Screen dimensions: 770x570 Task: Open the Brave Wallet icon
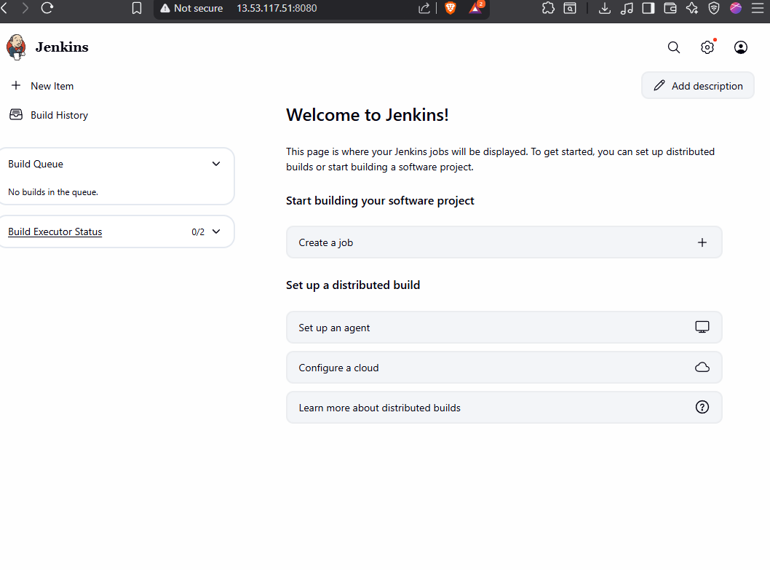670,8
